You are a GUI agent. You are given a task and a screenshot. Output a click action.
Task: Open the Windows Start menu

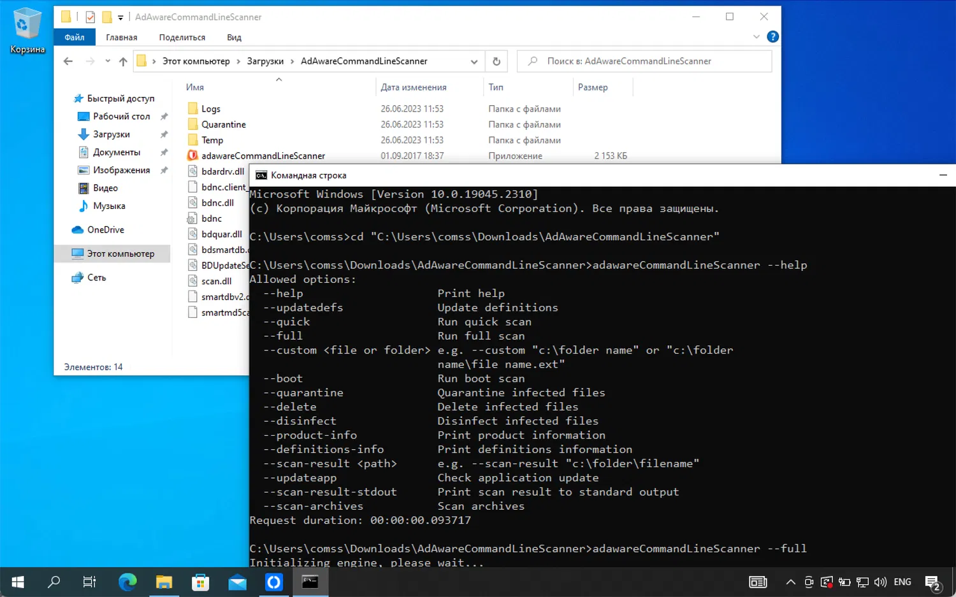(x=18, y=582)
